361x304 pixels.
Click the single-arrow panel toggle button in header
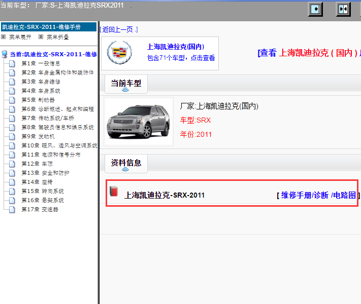pyautogui.click(x=316, y=9)
